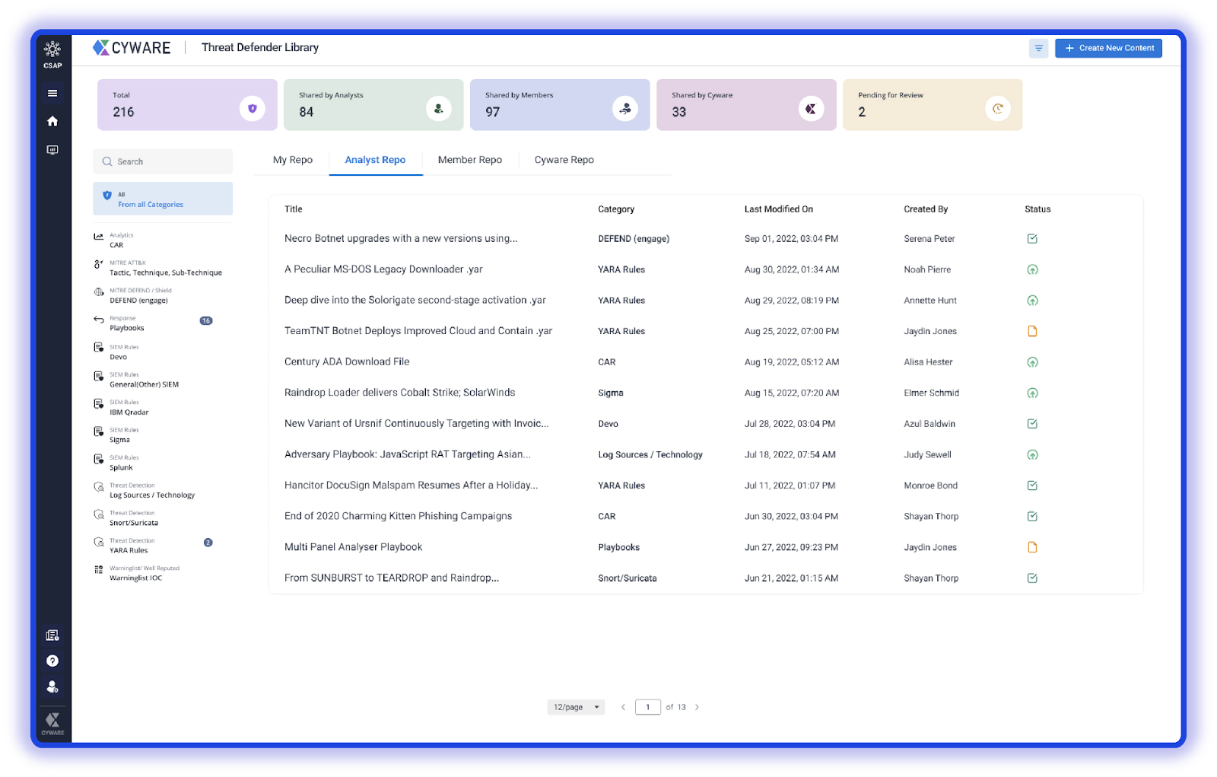Viewport: 1217px width, 777px height.
Task: Go to previous page using left chevron
Action: pos(623,707)
